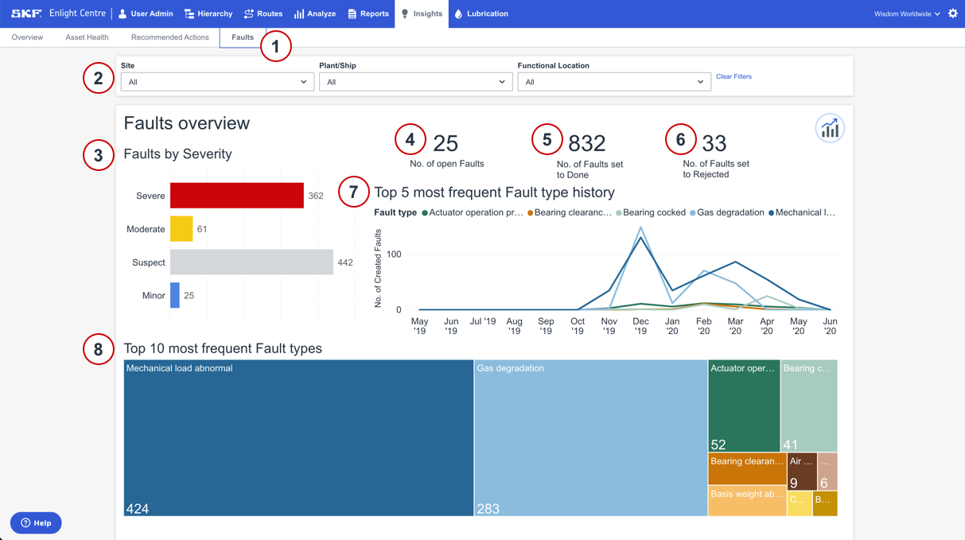
Task: Open Reports via its document icon
Action: [x=352, y=13]
